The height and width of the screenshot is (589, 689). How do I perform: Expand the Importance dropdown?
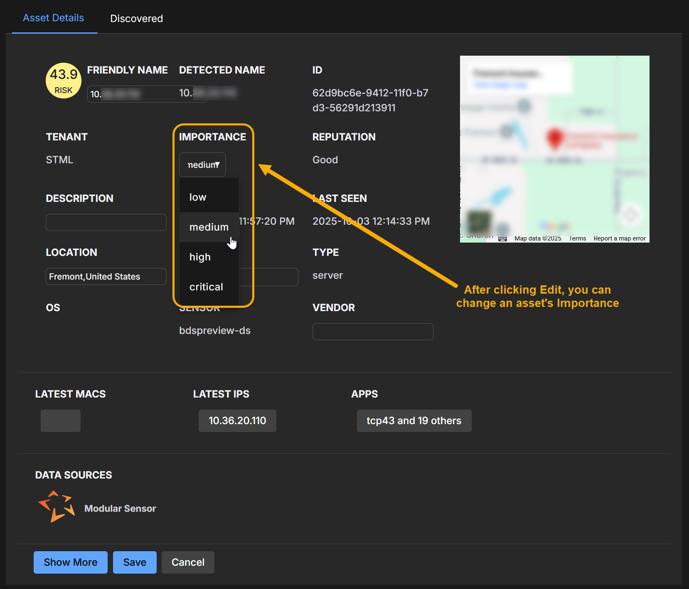pos(202,165)
